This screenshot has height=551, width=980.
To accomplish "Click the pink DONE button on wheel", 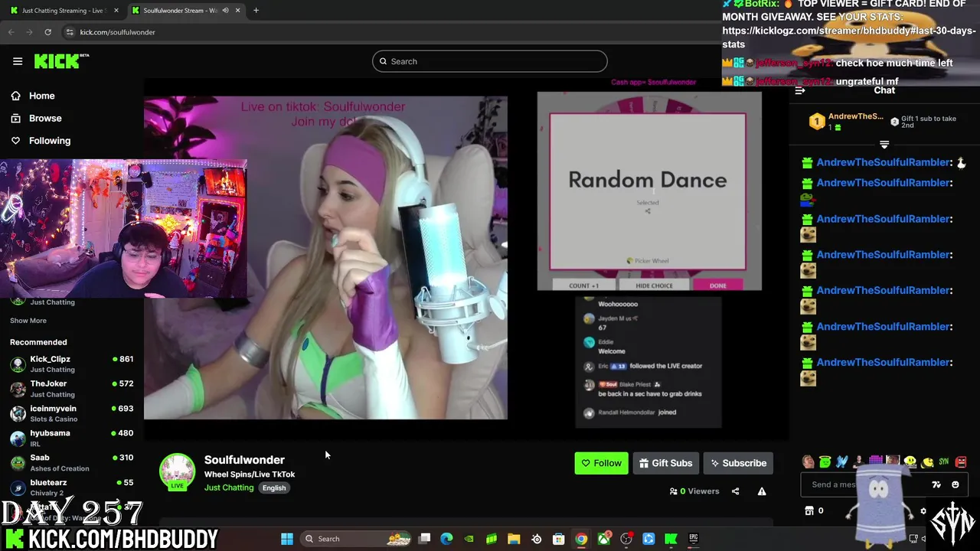I will click(717, 285).
